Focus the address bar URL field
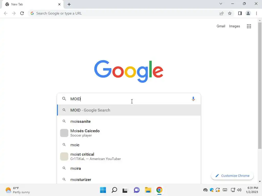The height and width of the screenshot is (196, 262). pyautogui.click(x=124, y=13)
